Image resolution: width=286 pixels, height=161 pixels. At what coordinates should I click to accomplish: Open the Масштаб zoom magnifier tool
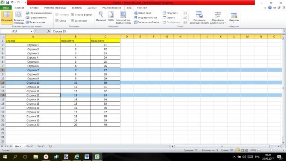(x=101, y=16)
